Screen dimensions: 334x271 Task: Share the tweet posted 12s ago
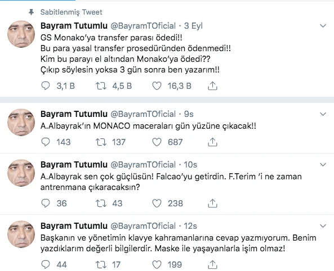coord(212,265)
